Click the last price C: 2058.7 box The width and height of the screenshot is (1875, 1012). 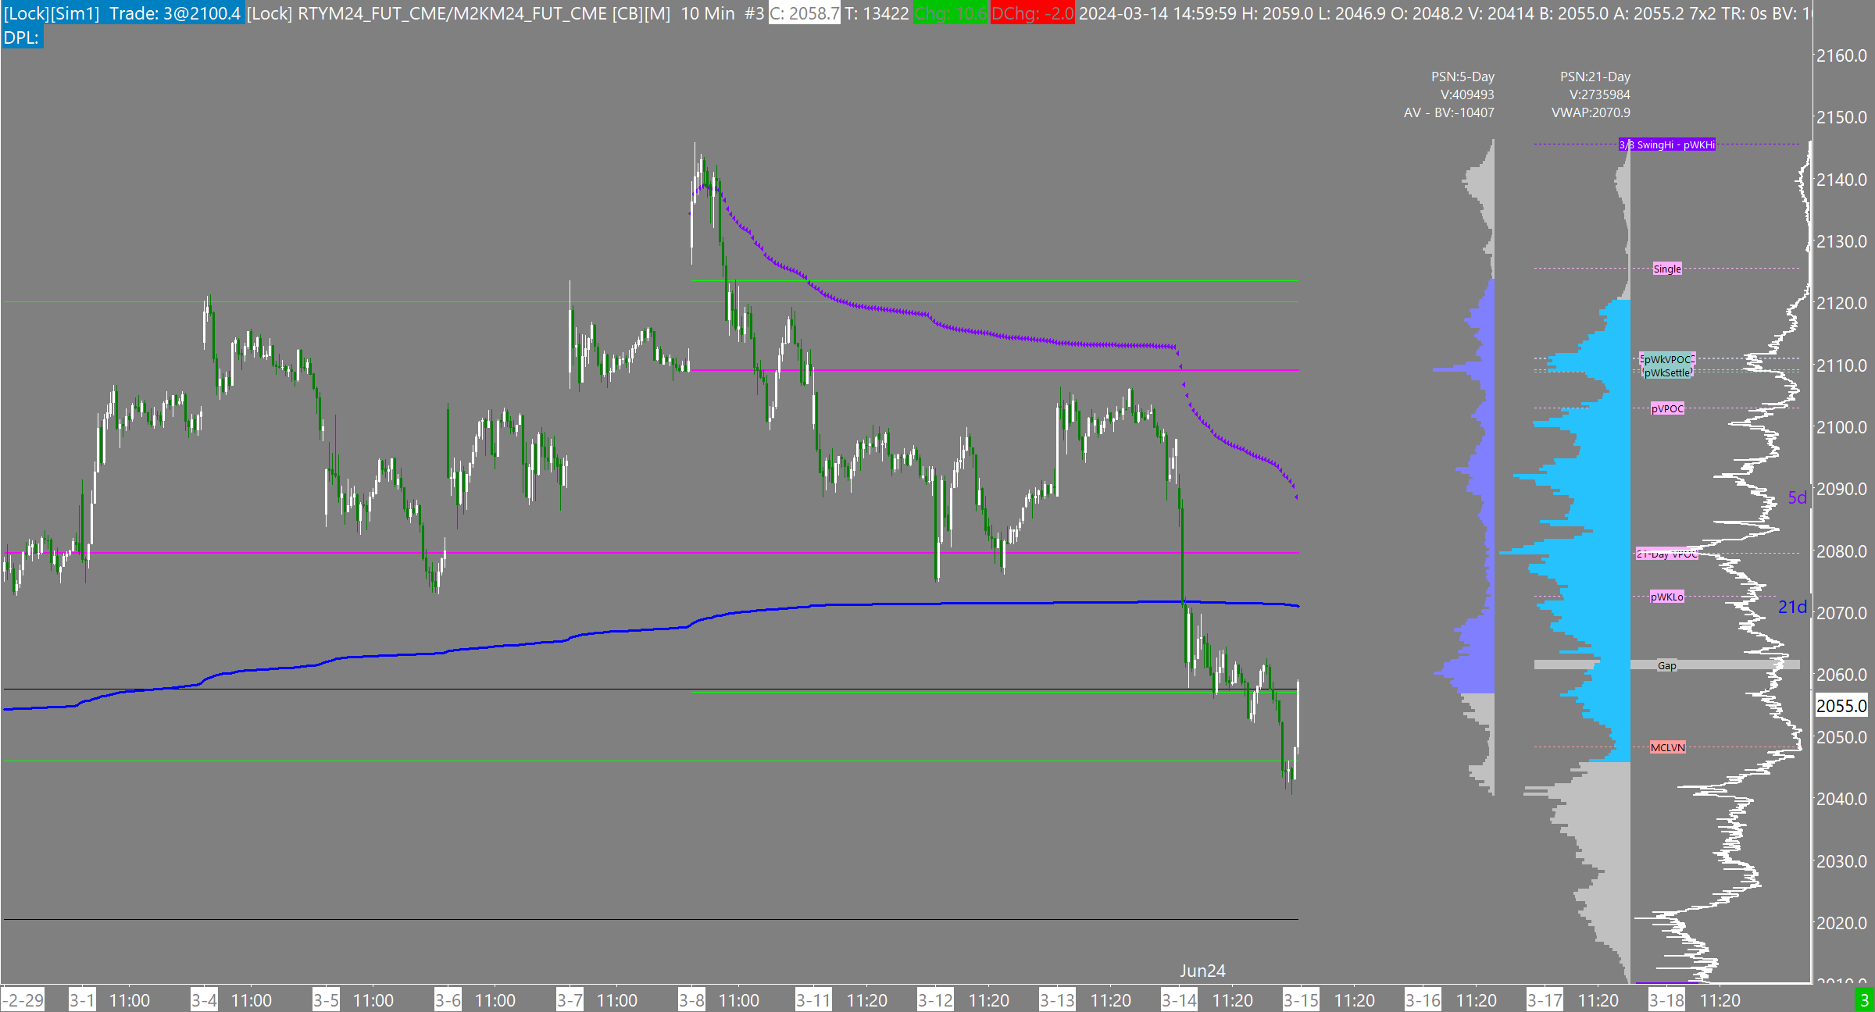tap(804, 13)
